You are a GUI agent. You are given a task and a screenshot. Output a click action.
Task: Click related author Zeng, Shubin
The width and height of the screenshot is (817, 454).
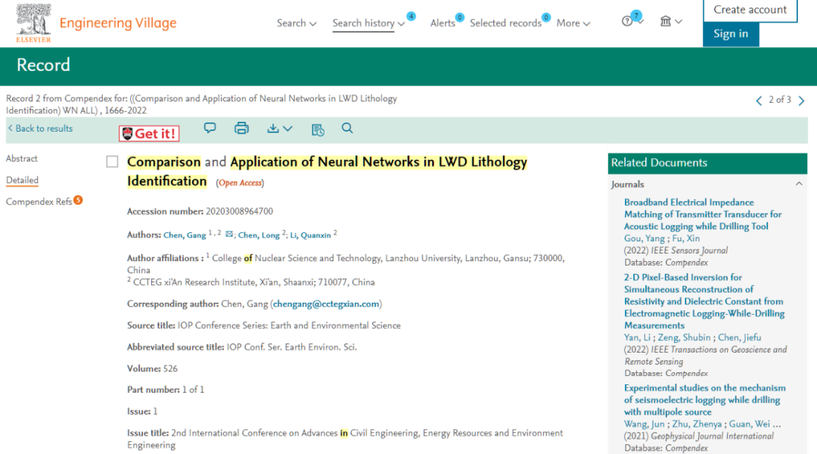pos(684,337)
